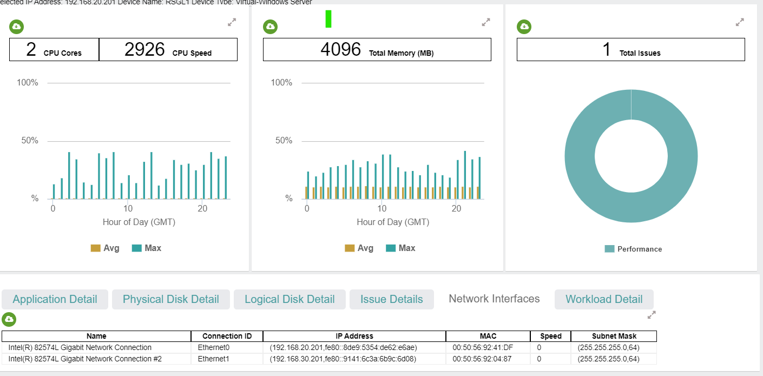Expand the Total Issues panel
This screenshot has height=376, width=763.
(740, 22)
